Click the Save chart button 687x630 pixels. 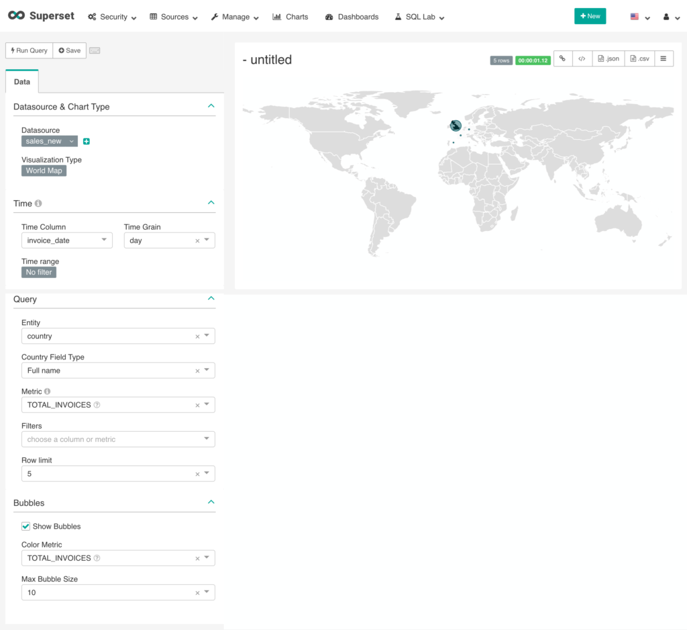pyautogui.click(x=70, y=50)
